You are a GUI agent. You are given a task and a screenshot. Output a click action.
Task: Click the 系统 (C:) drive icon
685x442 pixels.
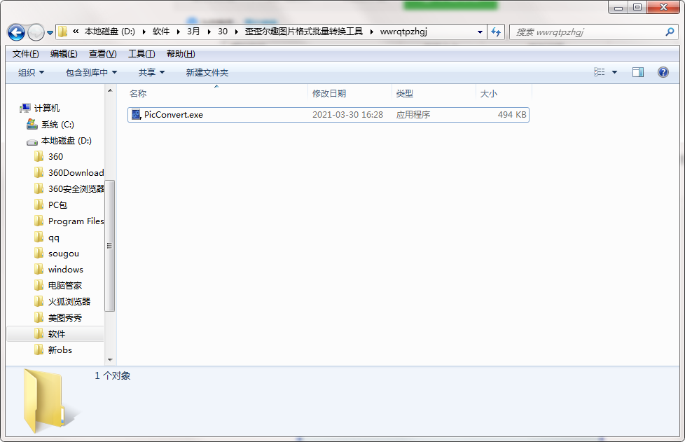point(32,125)
